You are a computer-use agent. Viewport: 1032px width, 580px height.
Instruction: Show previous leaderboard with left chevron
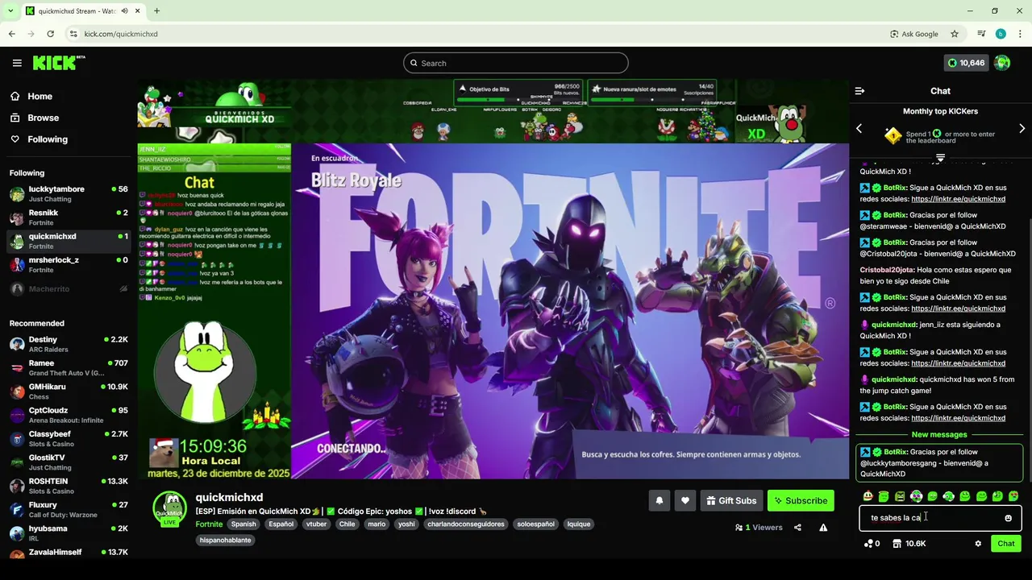[x=859, y=129]
